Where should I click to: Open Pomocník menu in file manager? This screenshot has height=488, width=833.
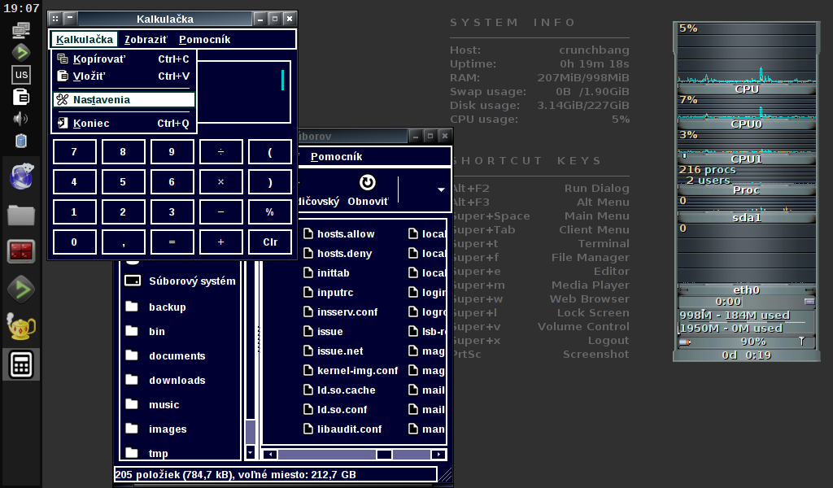point(336,157)
